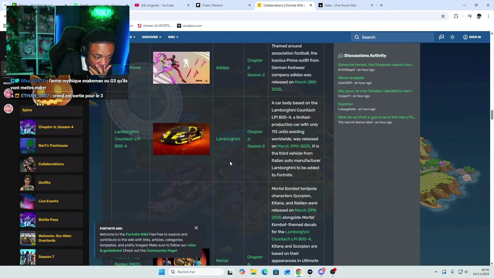Click the Adidas link in the table
Image resolution: width=494 pixels, height=278 pixels.
[222, 68]
